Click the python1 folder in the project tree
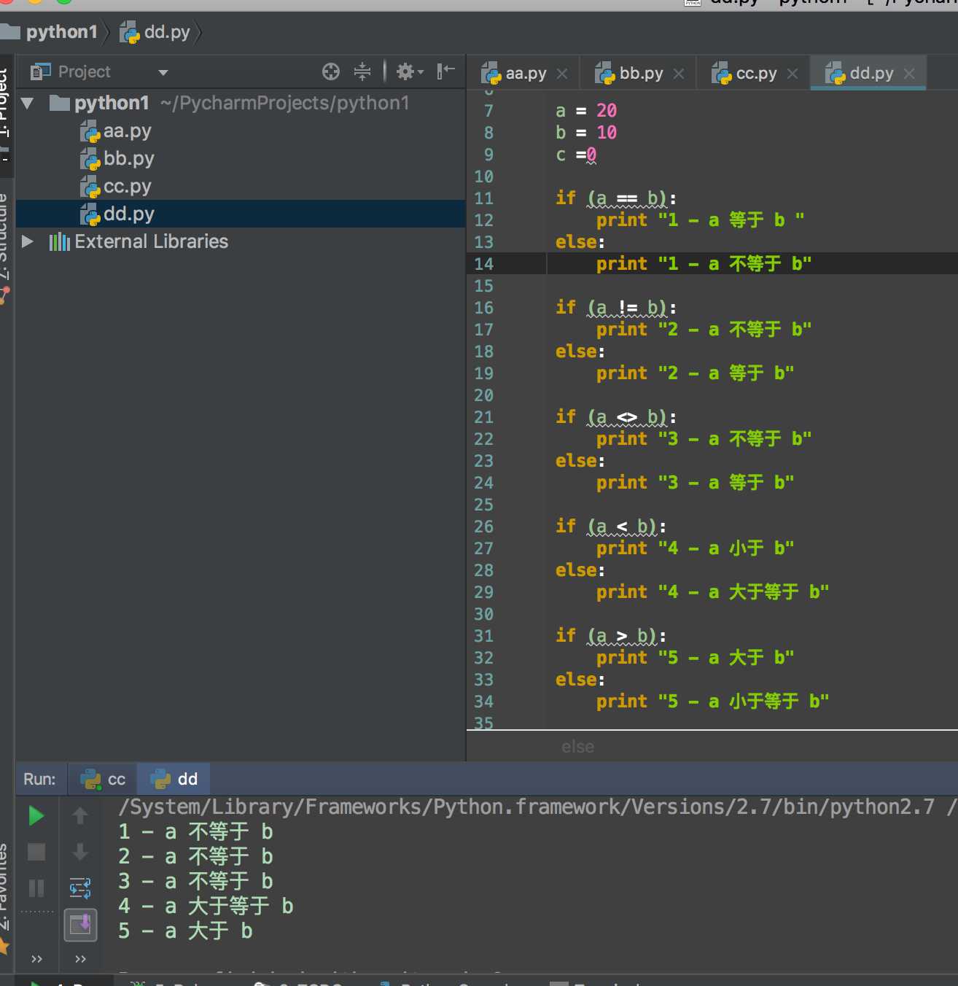Screen dimensions: 958x986 pyautogui.click(x=112, y=103)
